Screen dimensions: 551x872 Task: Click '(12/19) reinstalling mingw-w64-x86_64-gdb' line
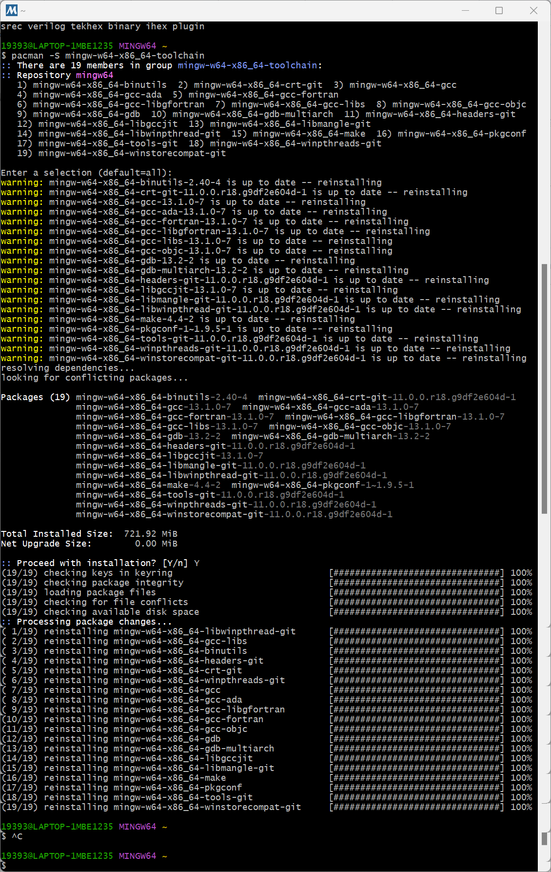(111, 739)
